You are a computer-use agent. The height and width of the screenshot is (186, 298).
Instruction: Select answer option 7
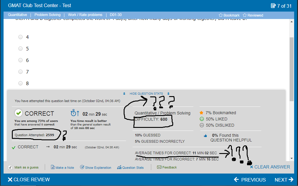coord(20,71)
